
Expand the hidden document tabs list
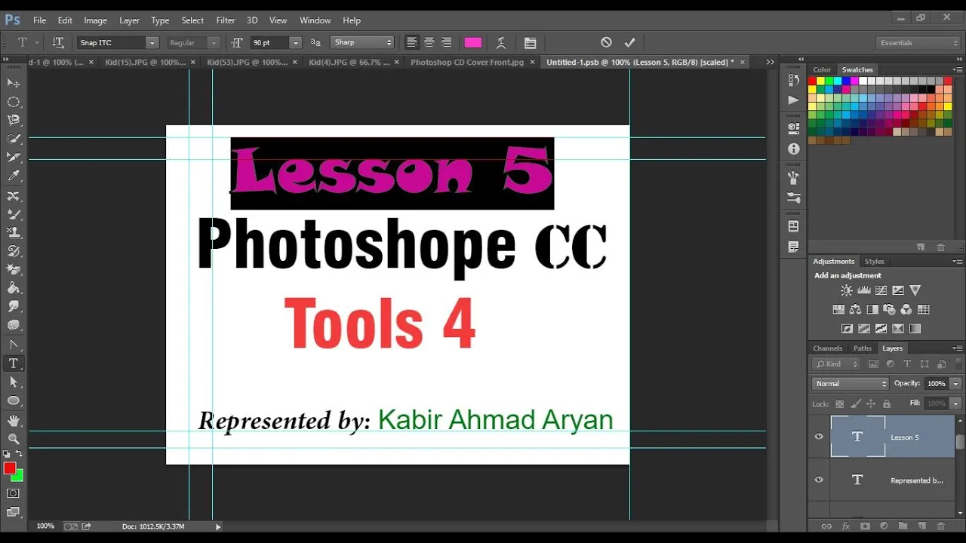pos(770,63)
